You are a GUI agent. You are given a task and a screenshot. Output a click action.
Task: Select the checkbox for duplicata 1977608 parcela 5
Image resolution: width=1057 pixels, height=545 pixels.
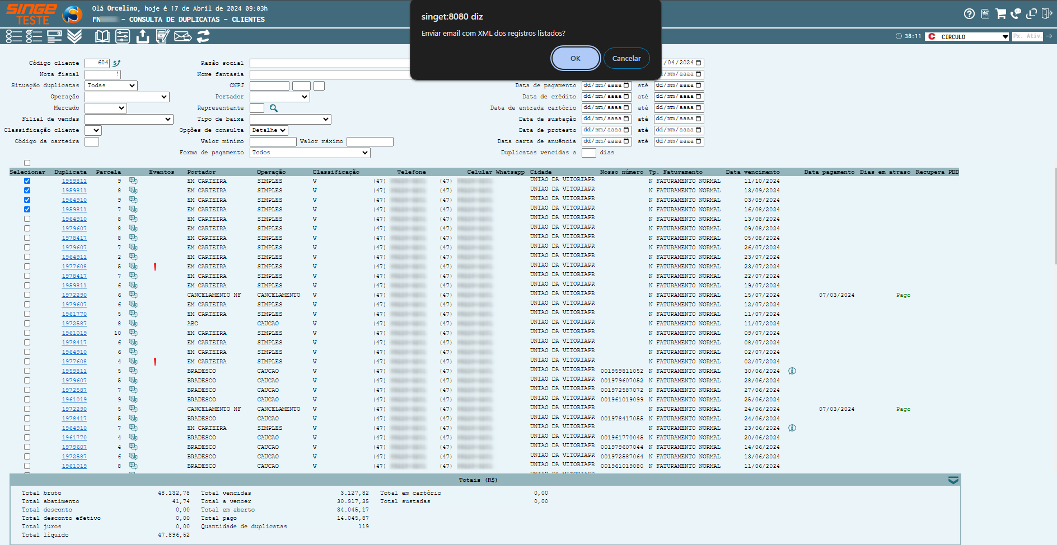point(27,267)
